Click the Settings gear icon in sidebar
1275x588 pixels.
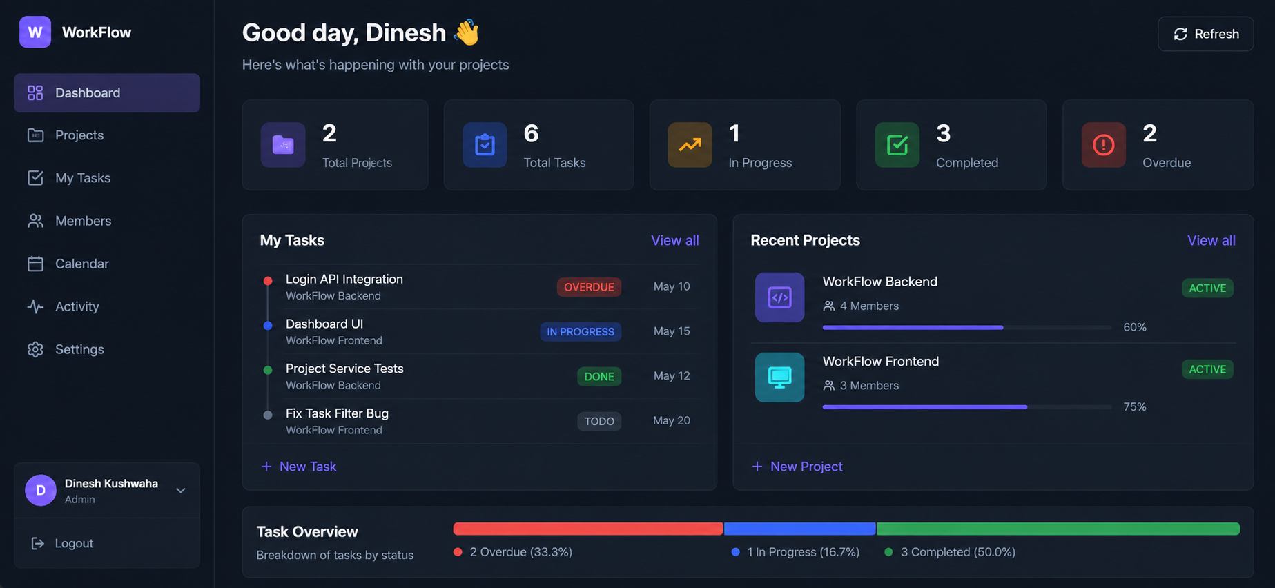[35, 349]
